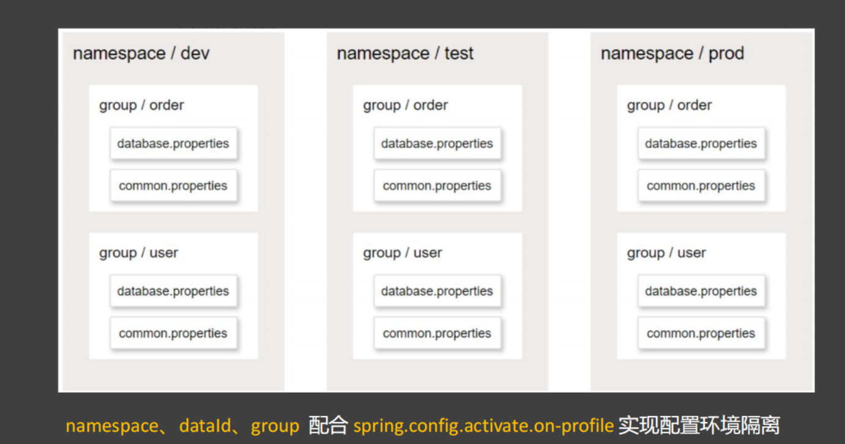The height and width of the screenshot is (444, 845).
Task: Click common.properties in test user group
Action: coord(437,333)
